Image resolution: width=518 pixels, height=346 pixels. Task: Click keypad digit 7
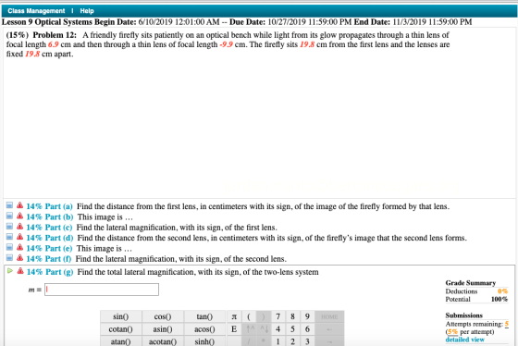pyautogui.click(x=277, y=316)
